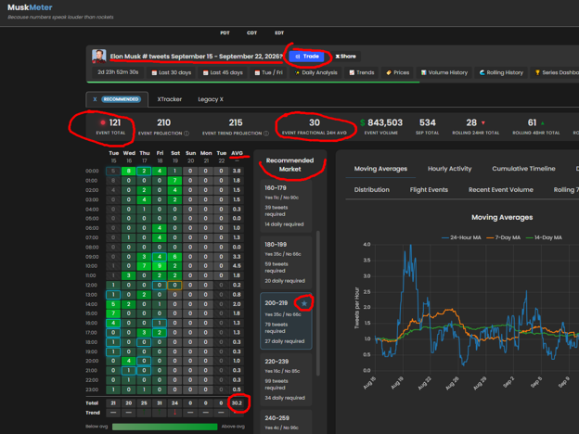
Task: Select the X Recommended tab
Action: tap(117, 99)
